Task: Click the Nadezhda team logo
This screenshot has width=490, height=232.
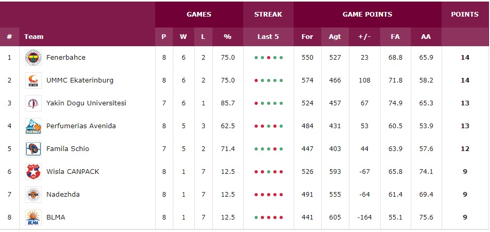Action: 33,195
